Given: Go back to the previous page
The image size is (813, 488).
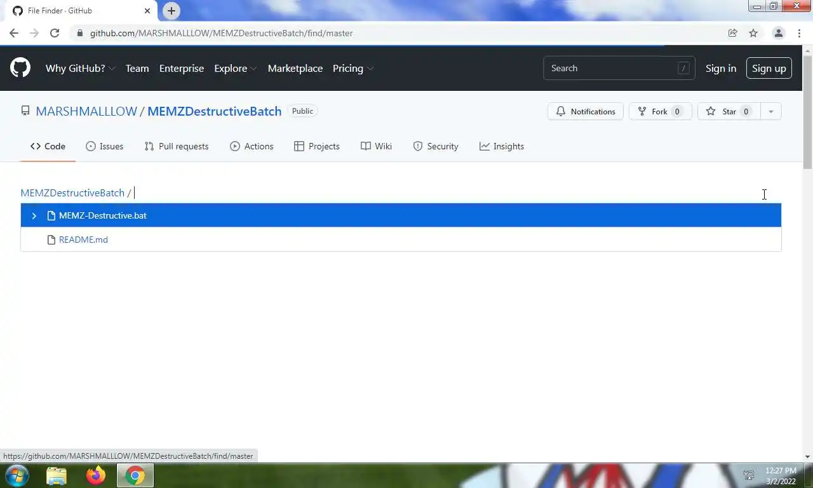Looking at the screenshot, I should pos(14,33).
